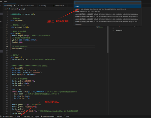The width and height of the screenshot is (151, 118).
Task: Choose the Custom... port option
Action: 107,24
